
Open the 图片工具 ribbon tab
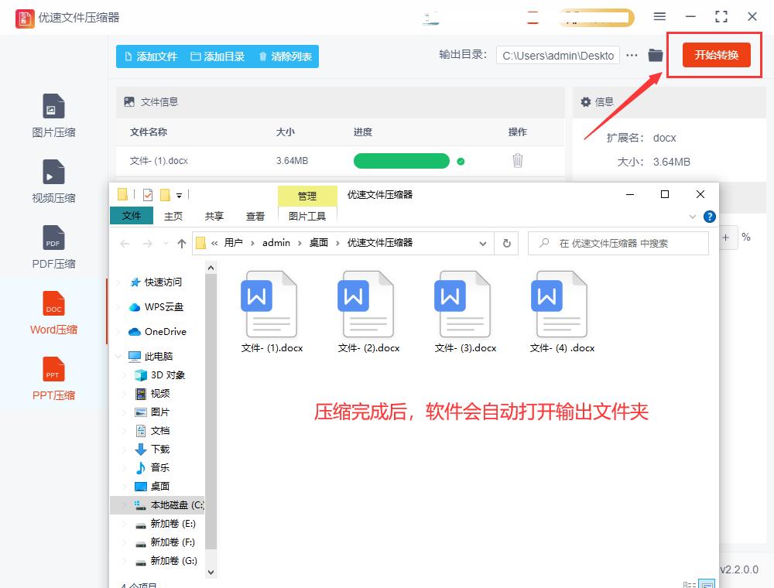click(x=308, y=216)
